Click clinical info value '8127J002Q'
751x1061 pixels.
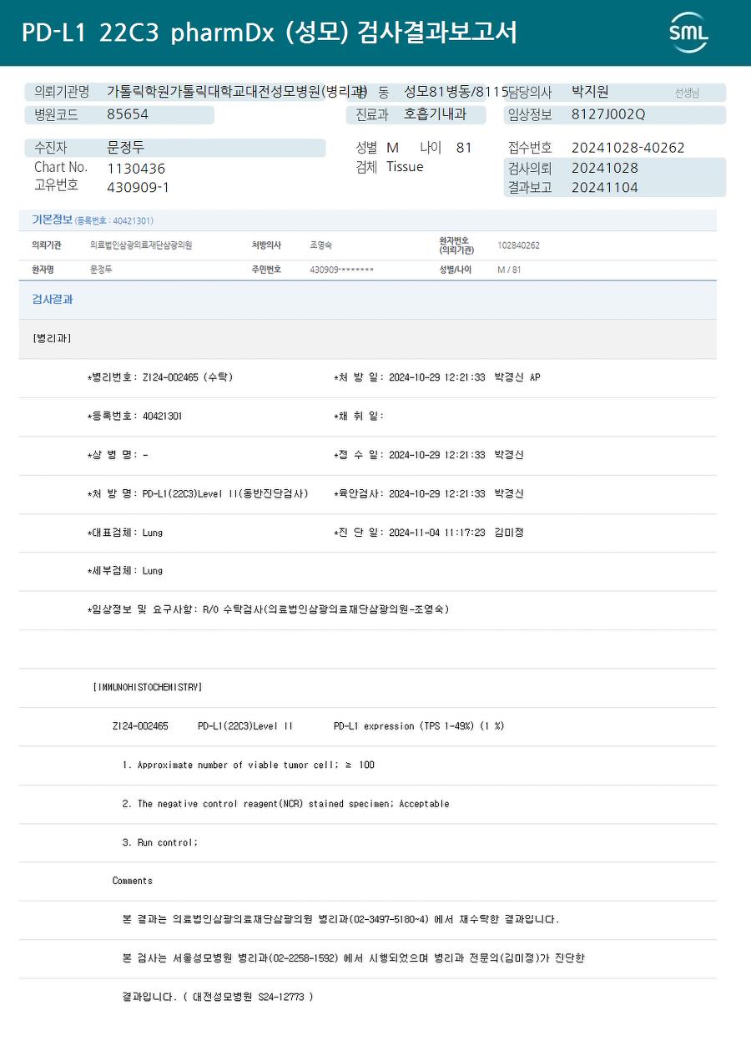608,114
